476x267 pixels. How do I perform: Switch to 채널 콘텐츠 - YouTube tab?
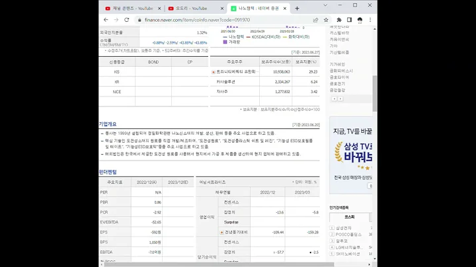(x=133, y=9)
